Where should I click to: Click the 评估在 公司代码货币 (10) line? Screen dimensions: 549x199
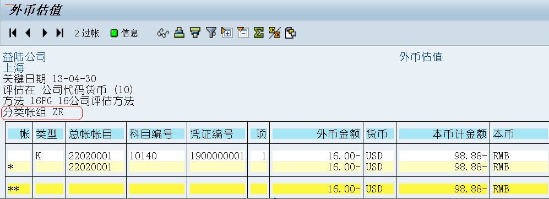tap(68, 90)
